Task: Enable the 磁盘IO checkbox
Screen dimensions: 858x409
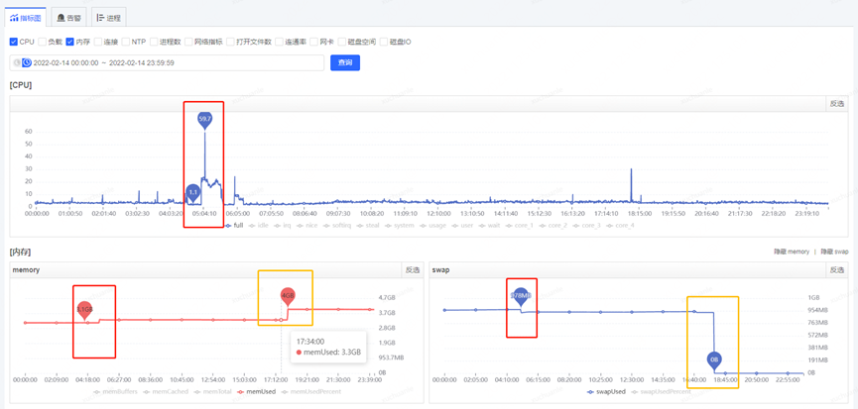Action: coord(384,42)
